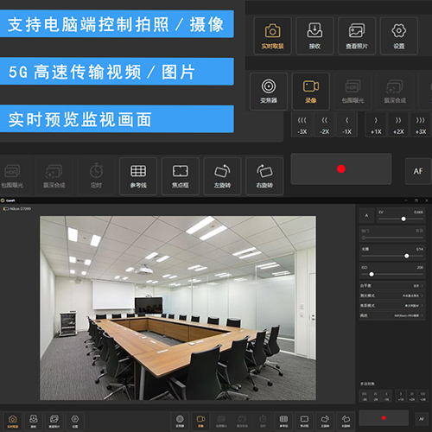
Task: Open the enlarged 设置 gear icon
Action: pos(399,36)
